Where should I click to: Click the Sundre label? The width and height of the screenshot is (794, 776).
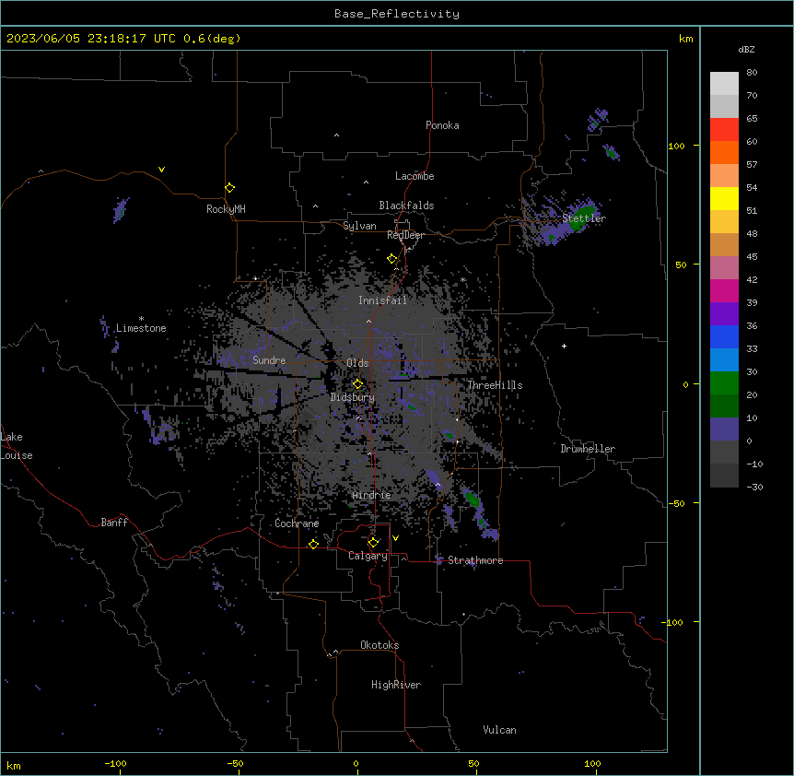[269, 360]
